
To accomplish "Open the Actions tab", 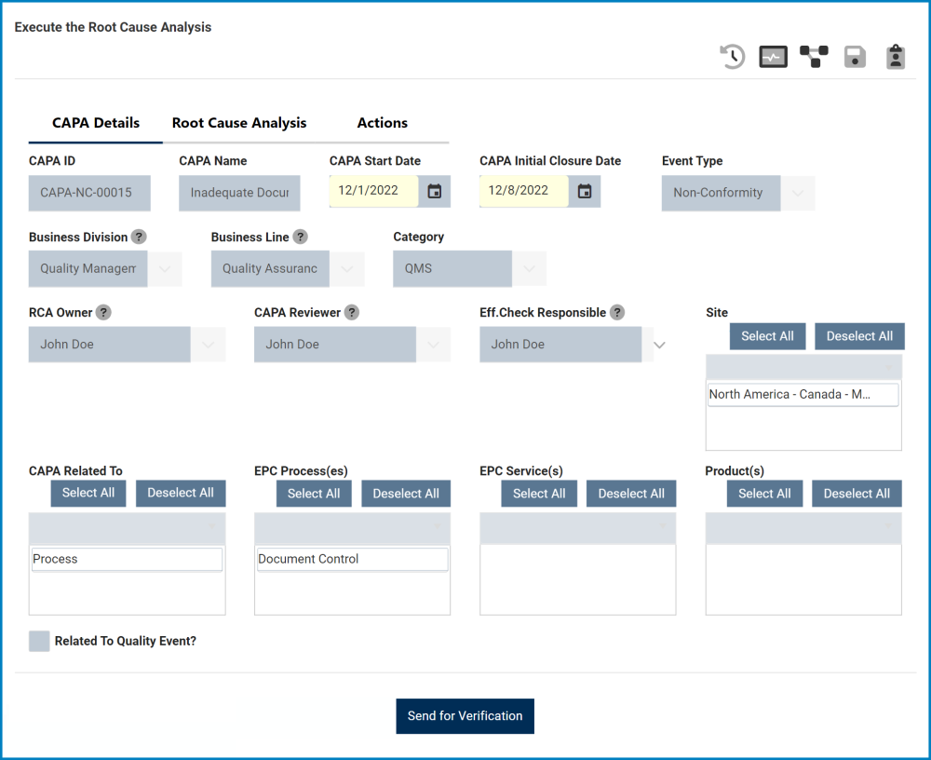I will (x=383, y=123).
